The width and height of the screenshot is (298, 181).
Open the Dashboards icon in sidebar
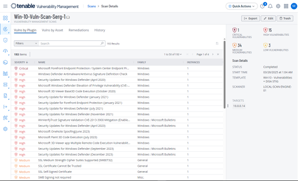(5, 18)
